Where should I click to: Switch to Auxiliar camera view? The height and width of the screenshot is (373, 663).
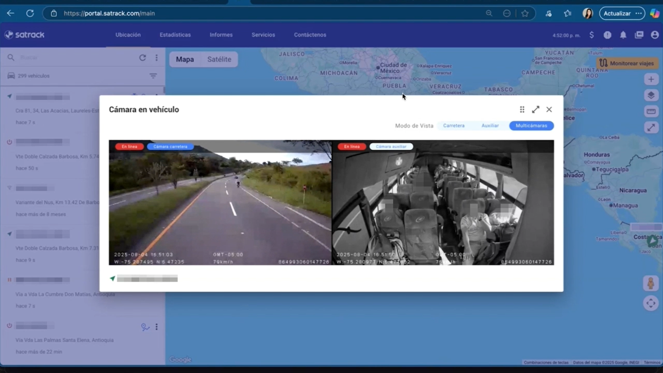490,126
